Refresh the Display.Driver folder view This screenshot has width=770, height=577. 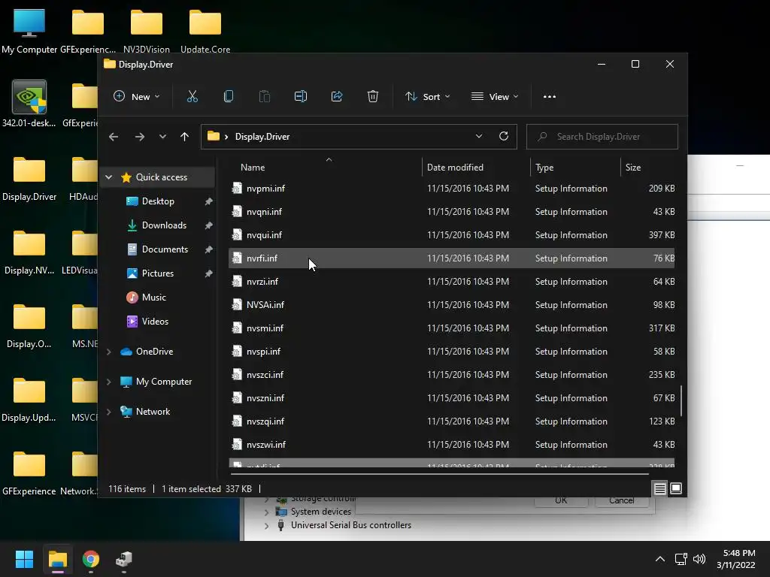[x=503, y=137]
